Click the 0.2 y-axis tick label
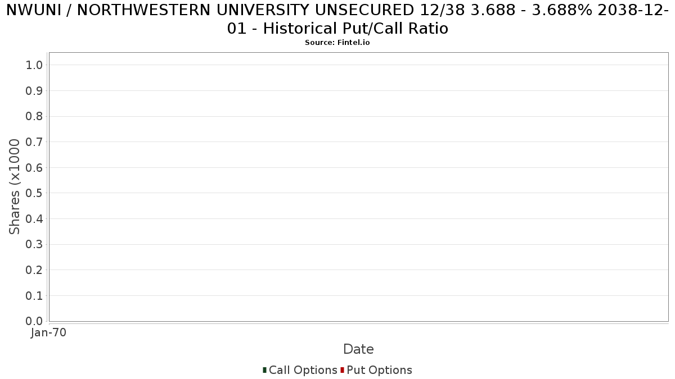Image resolution: width=675 pixels, height=379 pixels. [x=34, y=270]
